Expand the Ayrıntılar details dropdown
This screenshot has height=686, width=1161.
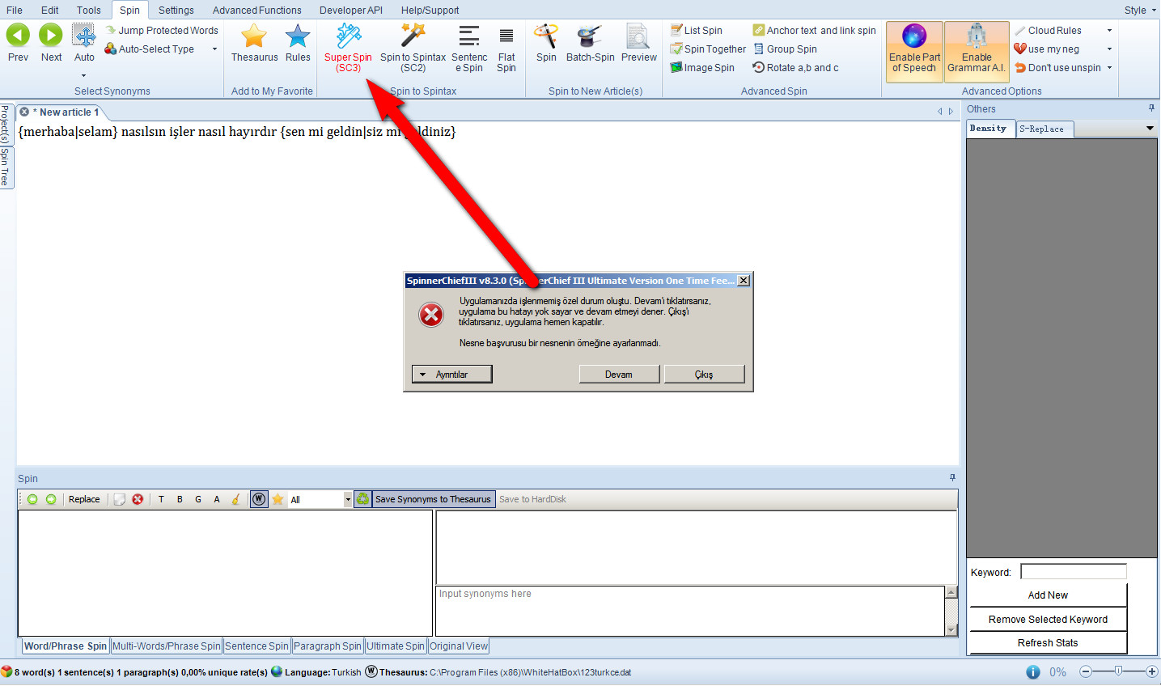pyautogui.click(x=451, y=374)
